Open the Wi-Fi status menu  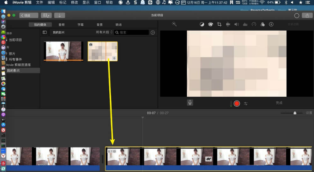tap(262, 2)
